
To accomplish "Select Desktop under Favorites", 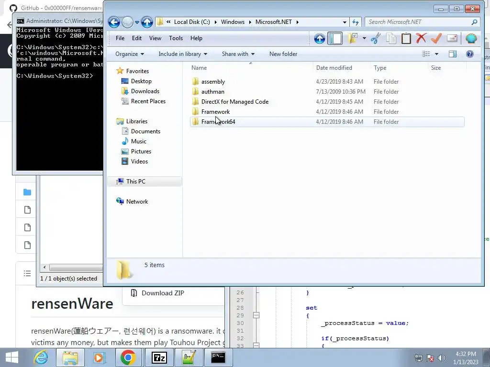I will coord(141,81).
